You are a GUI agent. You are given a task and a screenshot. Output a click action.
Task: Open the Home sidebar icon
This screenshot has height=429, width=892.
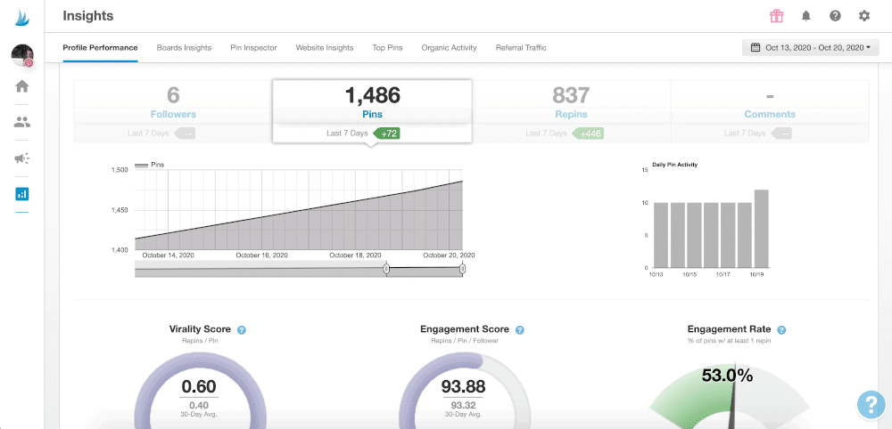pyautogui.click(x=22, y=86)
